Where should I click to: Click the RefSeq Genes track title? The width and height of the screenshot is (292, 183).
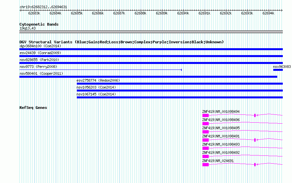tap(33, 108)
